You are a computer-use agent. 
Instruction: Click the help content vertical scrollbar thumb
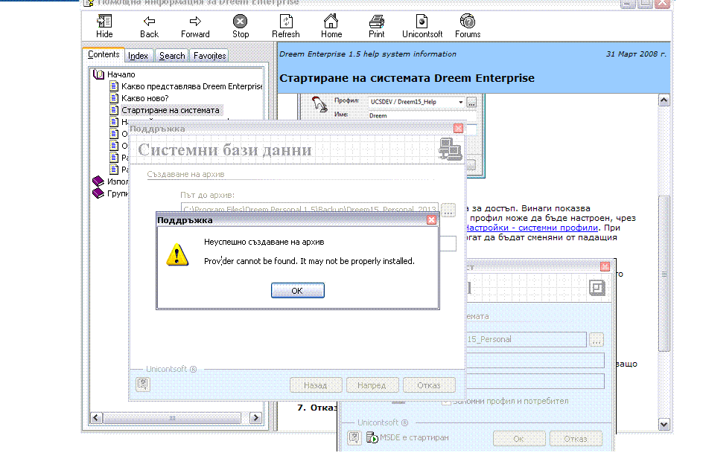(x=664, y=274)
